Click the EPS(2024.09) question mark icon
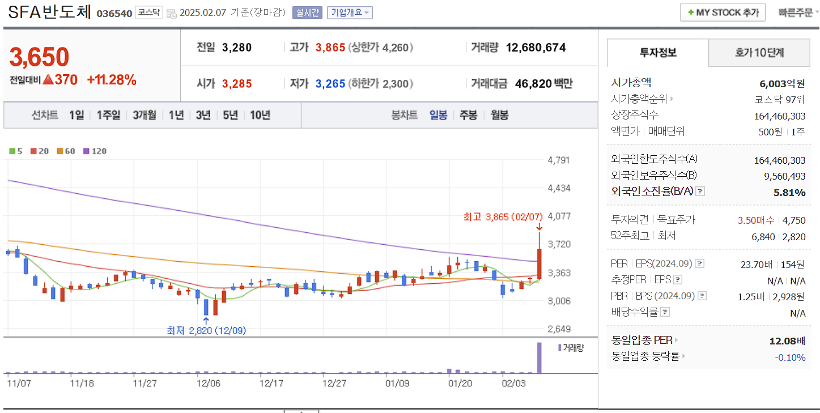This screenshot has height=413, width=820. pyautogui.click(x=701, y=263)
